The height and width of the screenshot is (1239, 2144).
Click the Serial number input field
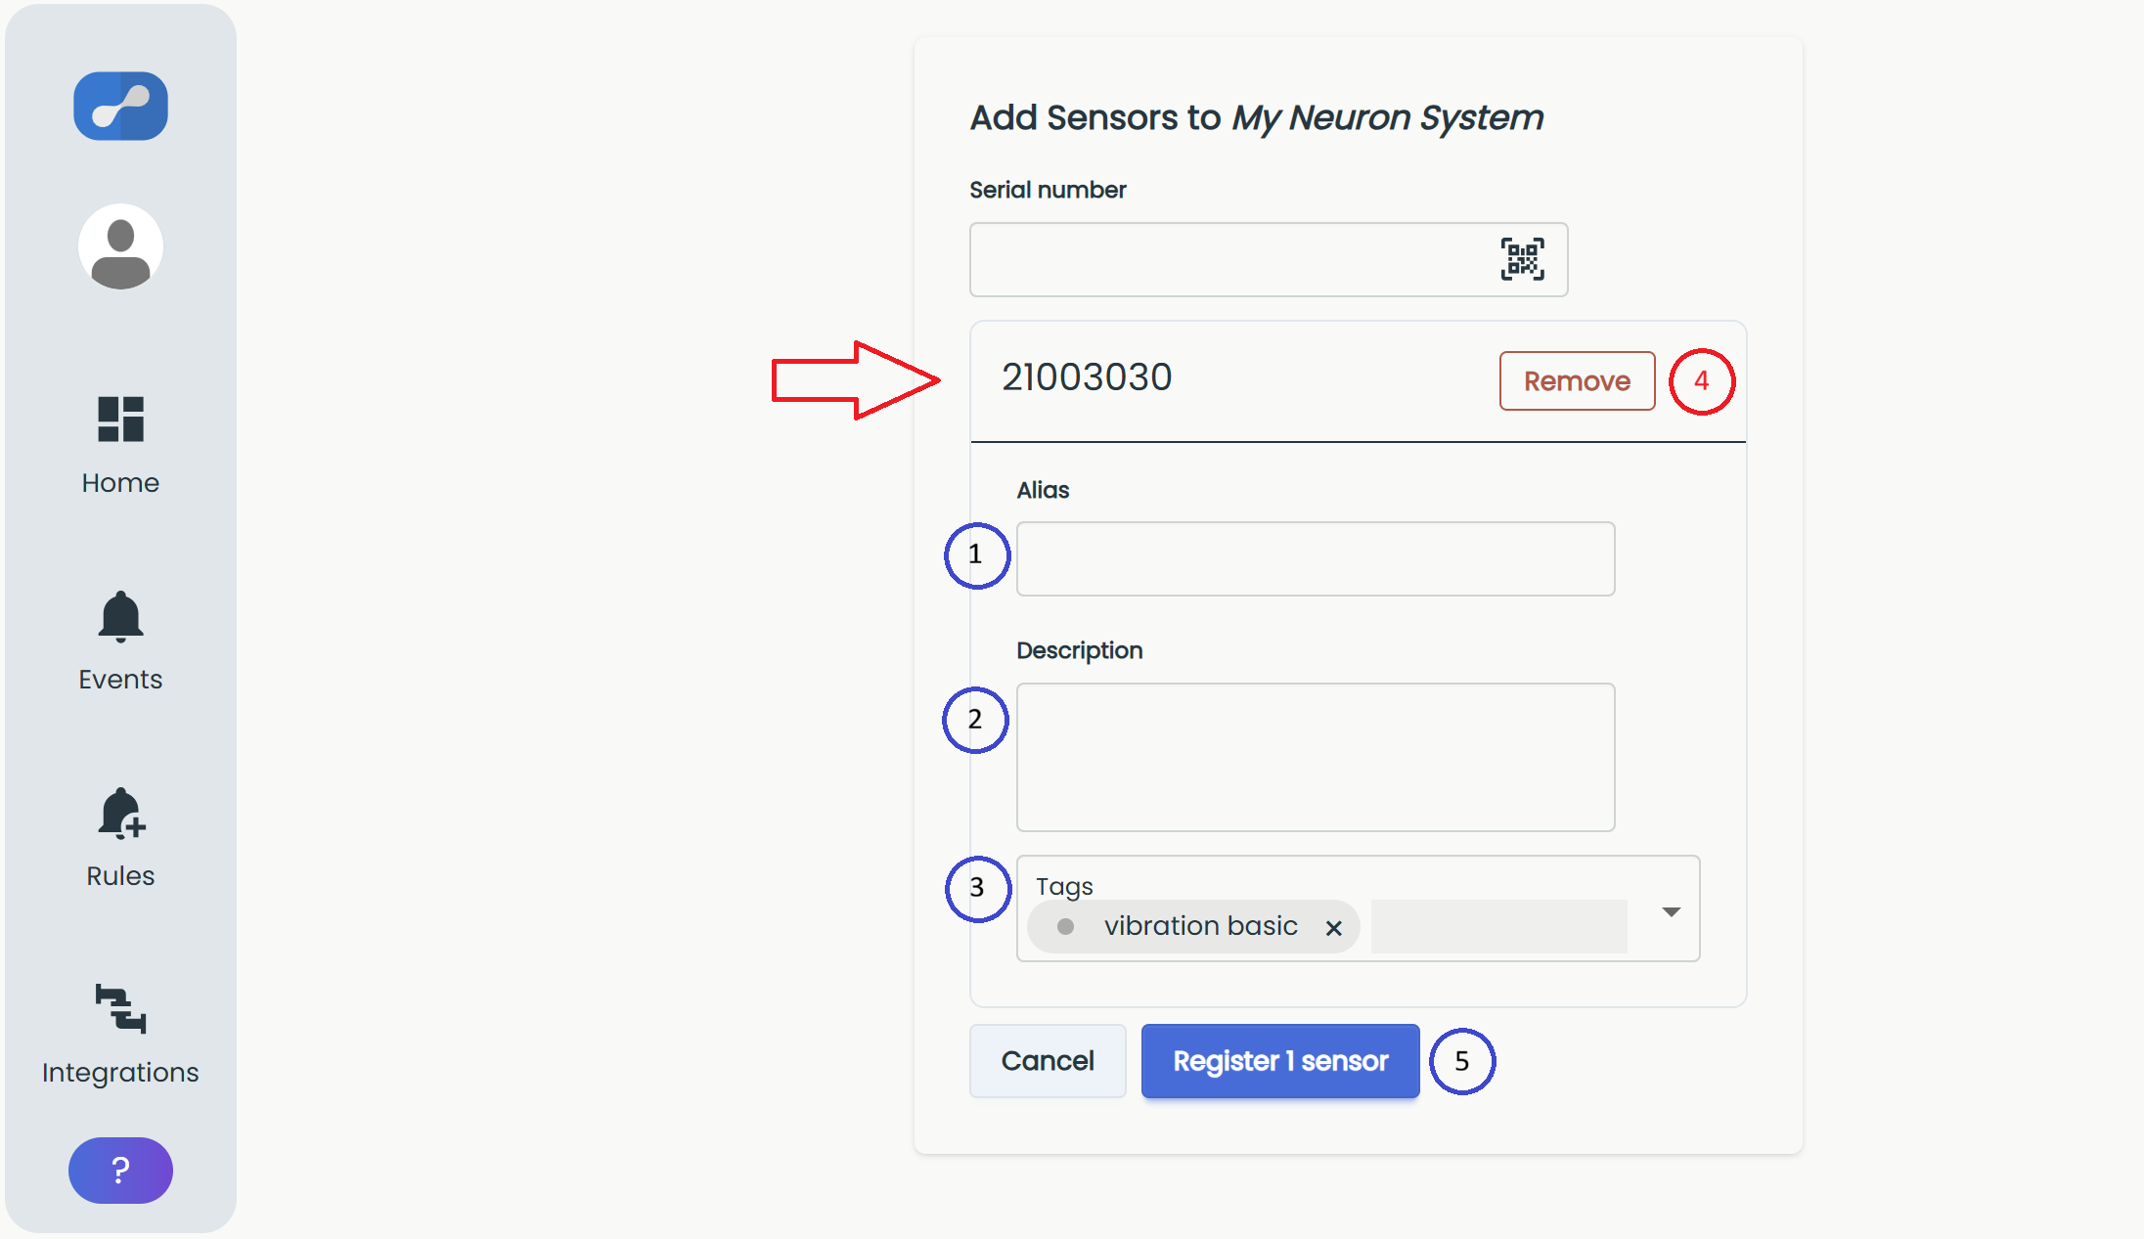1269,259
